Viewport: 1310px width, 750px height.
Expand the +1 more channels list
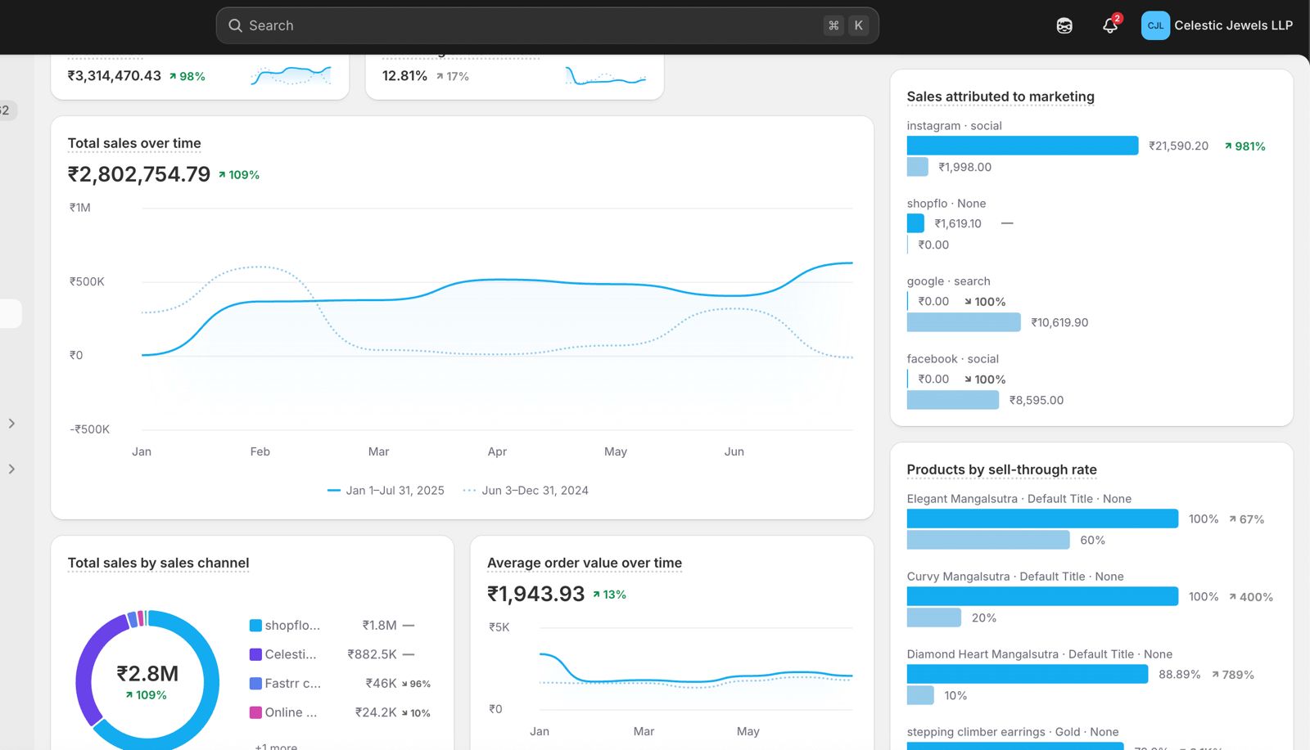point(273,745)
